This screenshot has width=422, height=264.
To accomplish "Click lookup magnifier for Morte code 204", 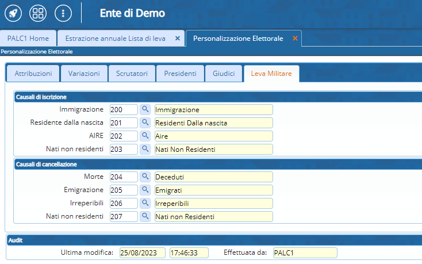I will (x=145, y=177).
